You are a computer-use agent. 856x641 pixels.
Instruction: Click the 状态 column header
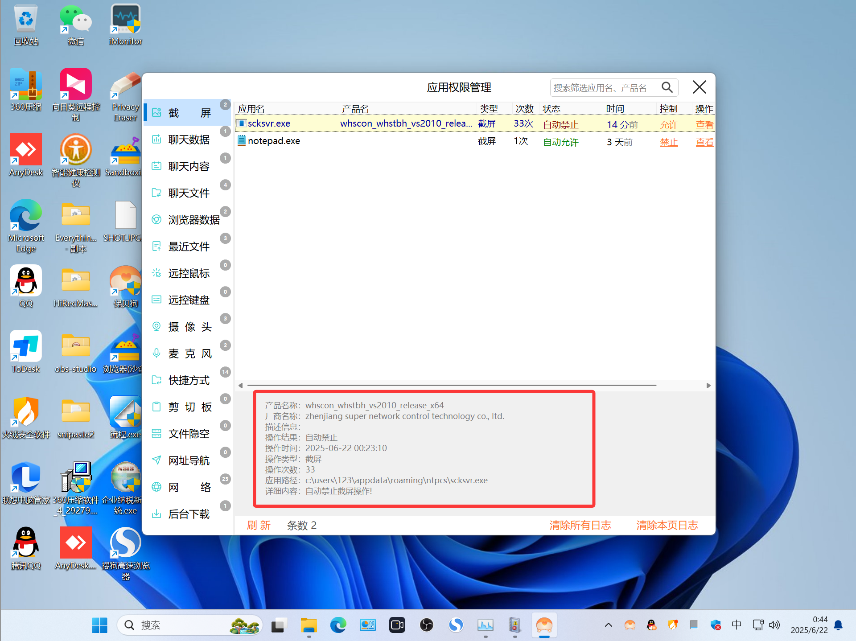coord(571,109)
